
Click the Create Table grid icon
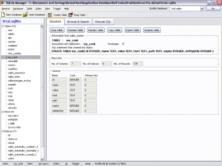pyautogui.click(x=50, y=15)
